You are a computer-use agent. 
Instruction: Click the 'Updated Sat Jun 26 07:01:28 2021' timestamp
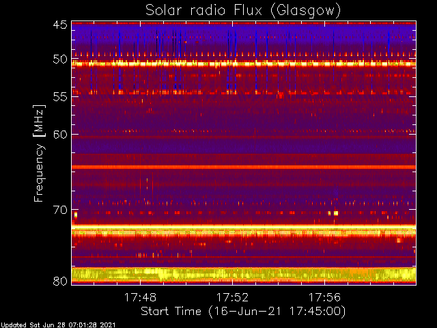(x=58, y=325)
